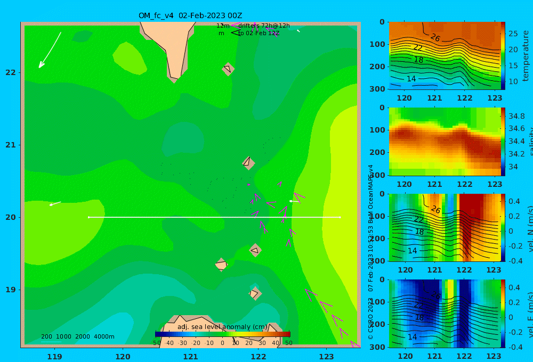The width and height of the screenshot is (533, 362).
Task: Click the longitude label "119" on main map
Action: coord(54,357)
